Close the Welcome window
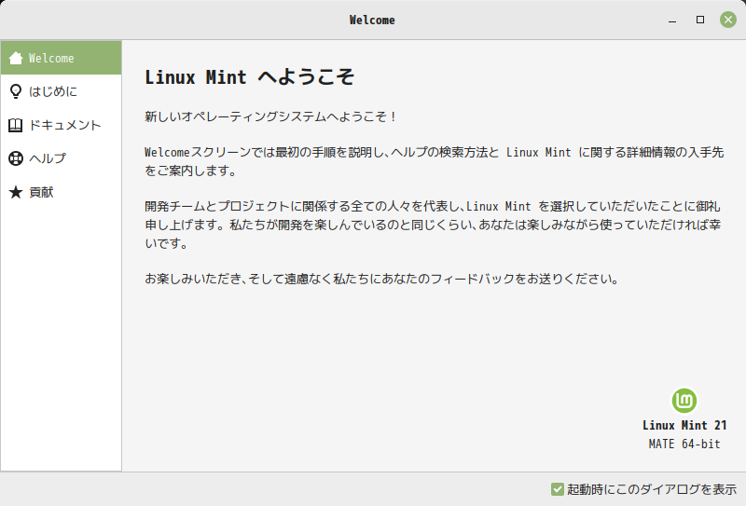This screenshot has width=746, height=506. (728, 20)
